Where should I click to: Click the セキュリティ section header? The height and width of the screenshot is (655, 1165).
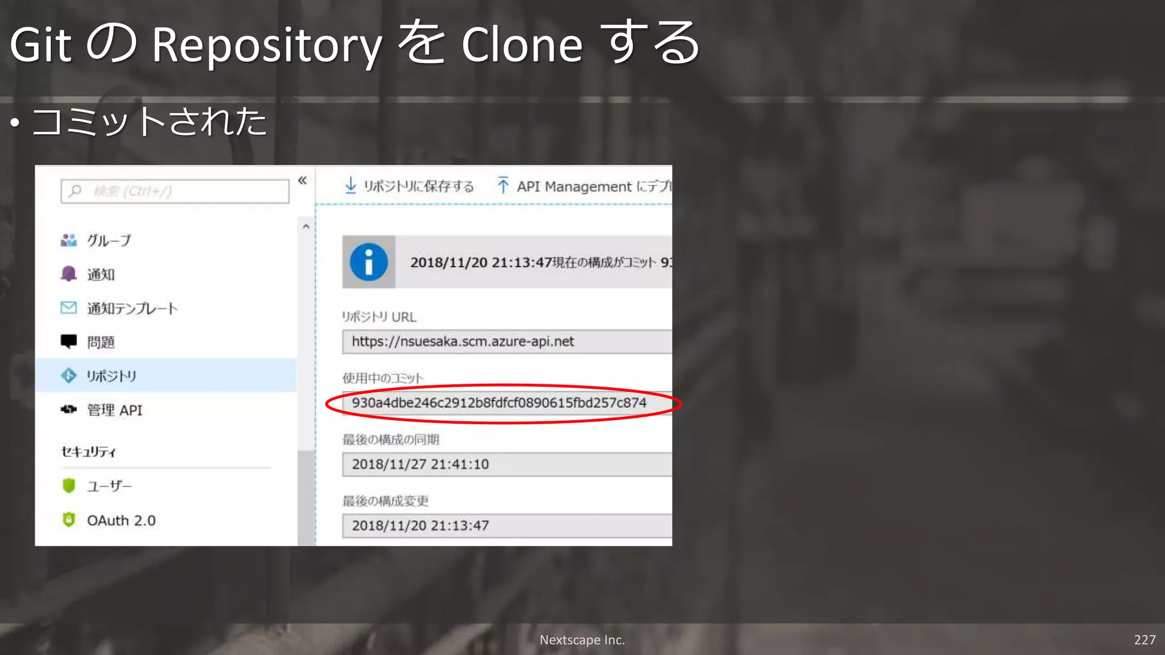89,451
